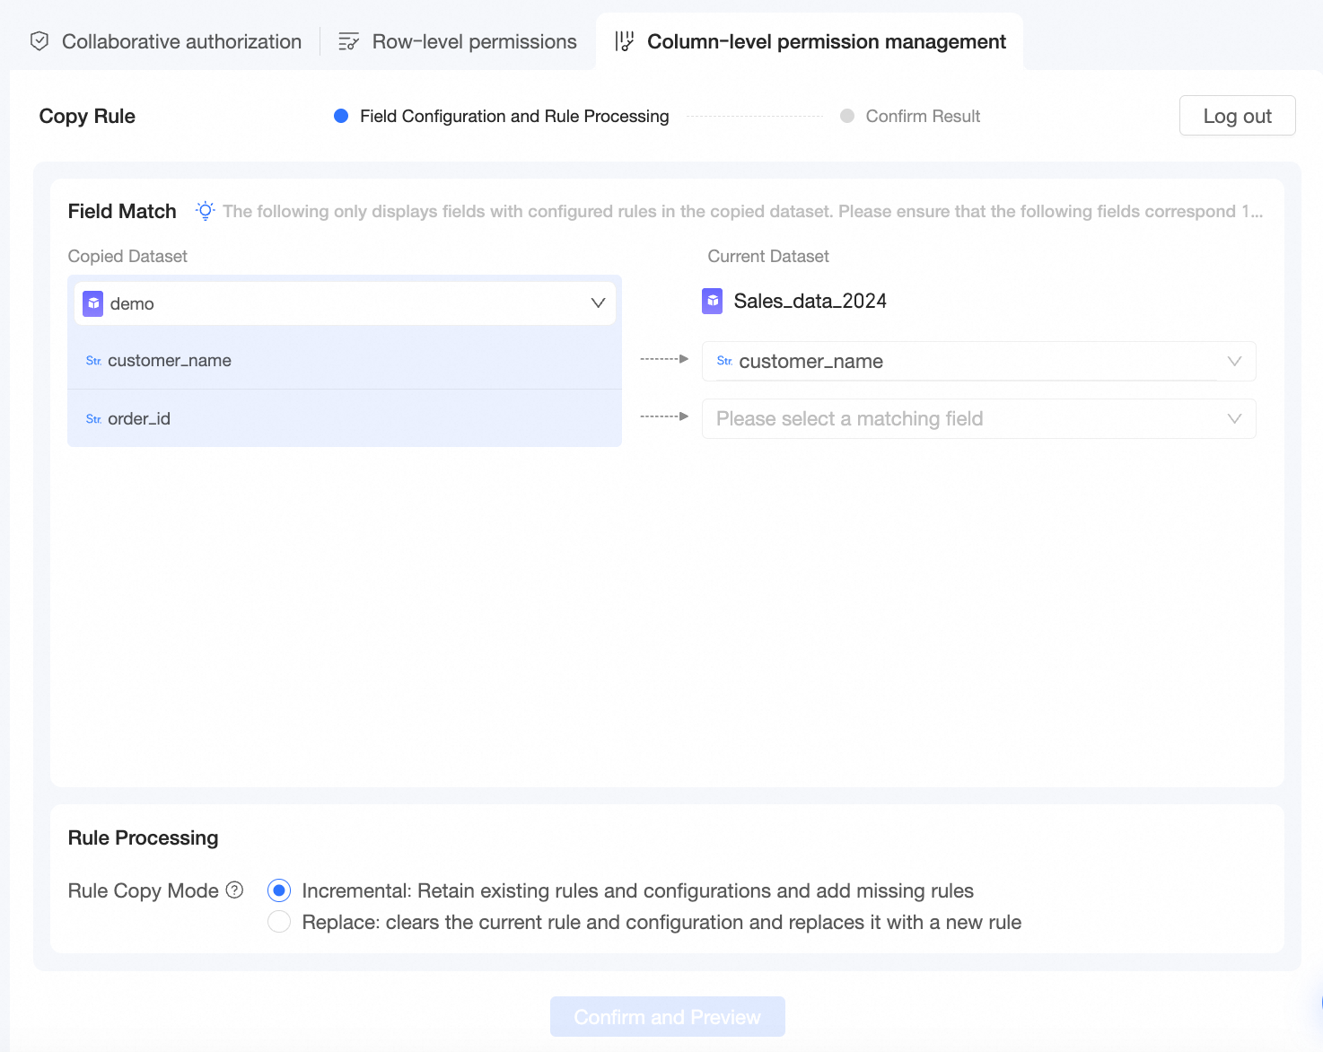Click the Column-level permission management icon
1323x1052 pixels.
click(x=624, y=41)
